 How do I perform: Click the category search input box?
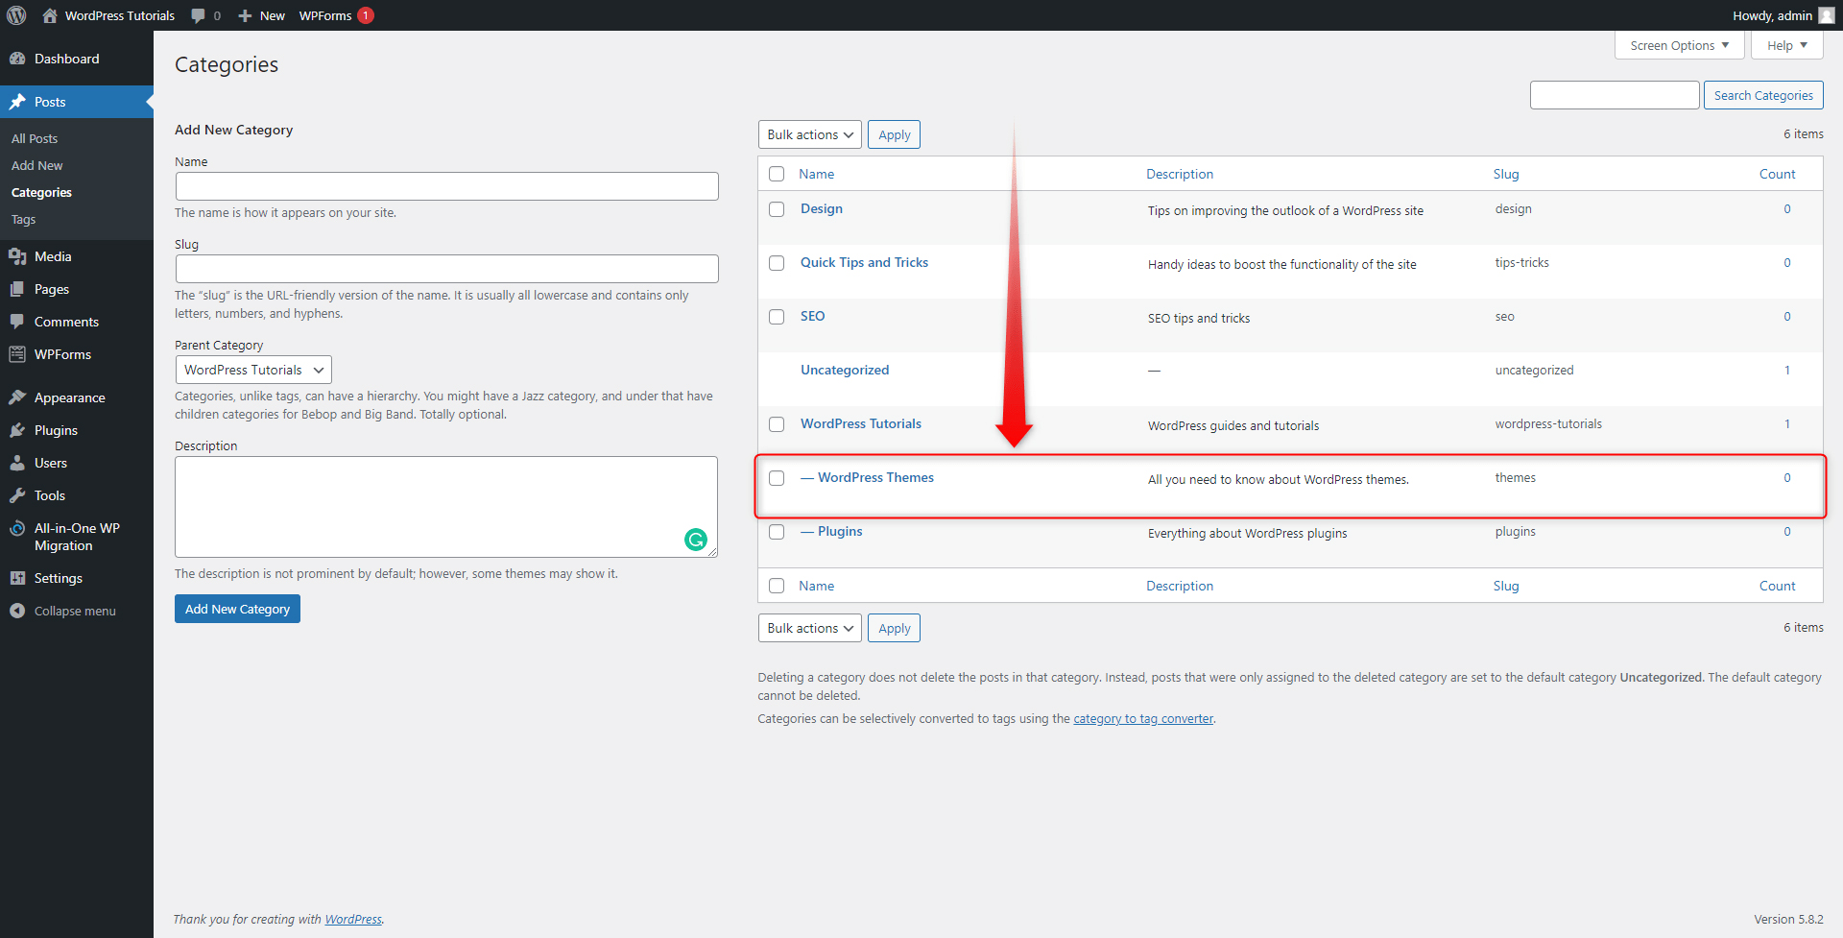[x=1615, y=95]
